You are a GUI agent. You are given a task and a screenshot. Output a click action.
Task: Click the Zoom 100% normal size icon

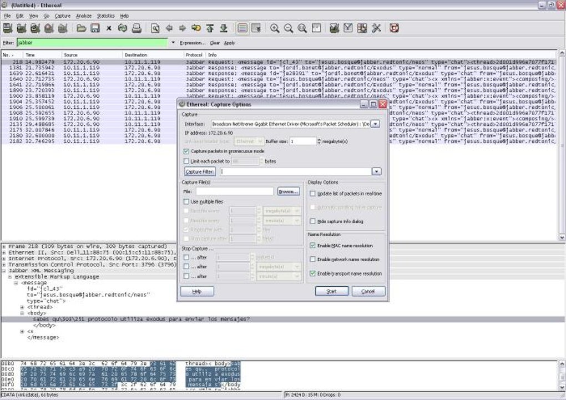[x=302, y=28]
